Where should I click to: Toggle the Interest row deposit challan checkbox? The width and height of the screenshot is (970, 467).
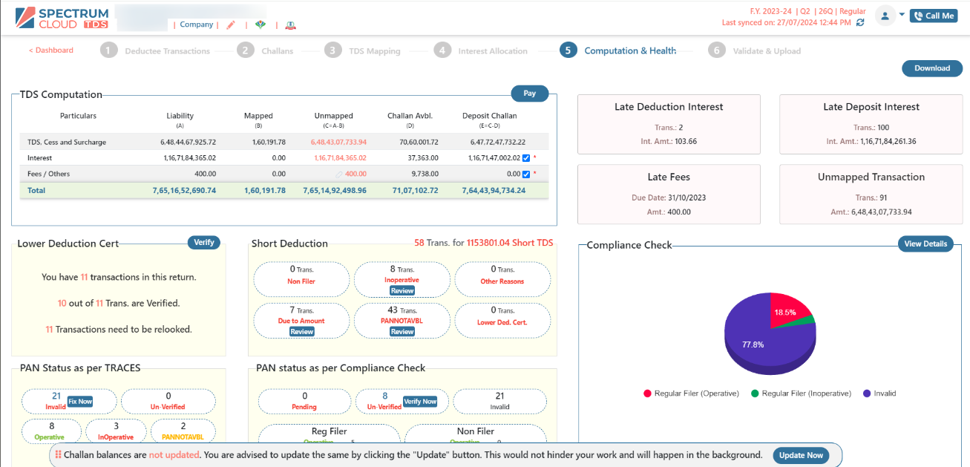point(525,158)
